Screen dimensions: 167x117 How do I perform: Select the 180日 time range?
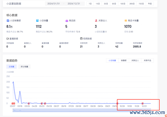[123, 4]
